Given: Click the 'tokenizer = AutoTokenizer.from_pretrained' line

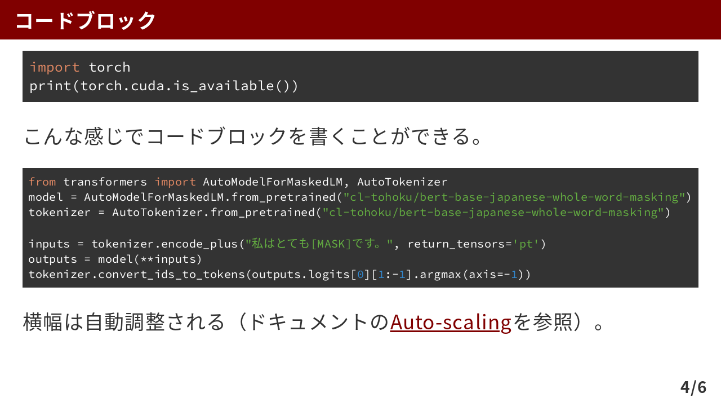Looking at the screenshot, I should click(x=349, y=213).
